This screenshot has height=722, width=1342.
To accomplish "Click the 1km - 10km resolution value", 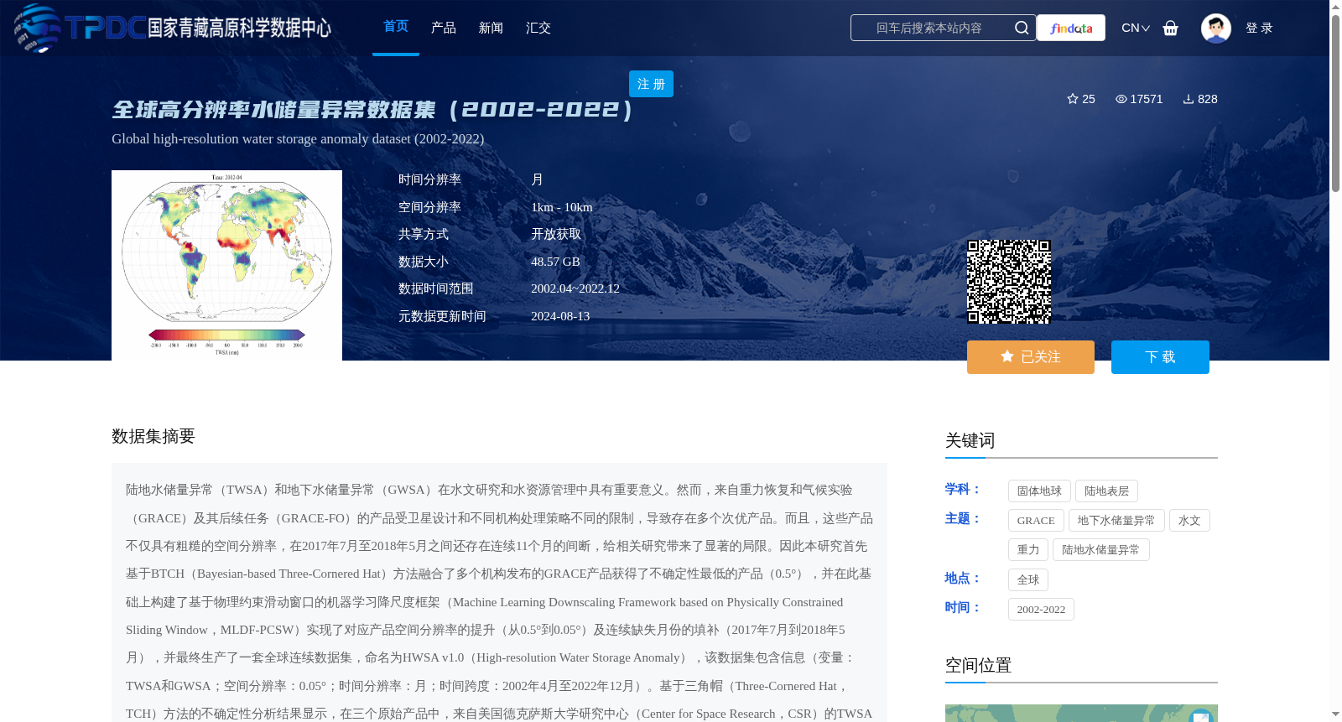I will [561, 207].
